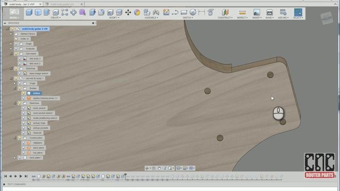This screenshot has width=340, height=191.
Task: Select the back plane row
Action: (34, 147)
